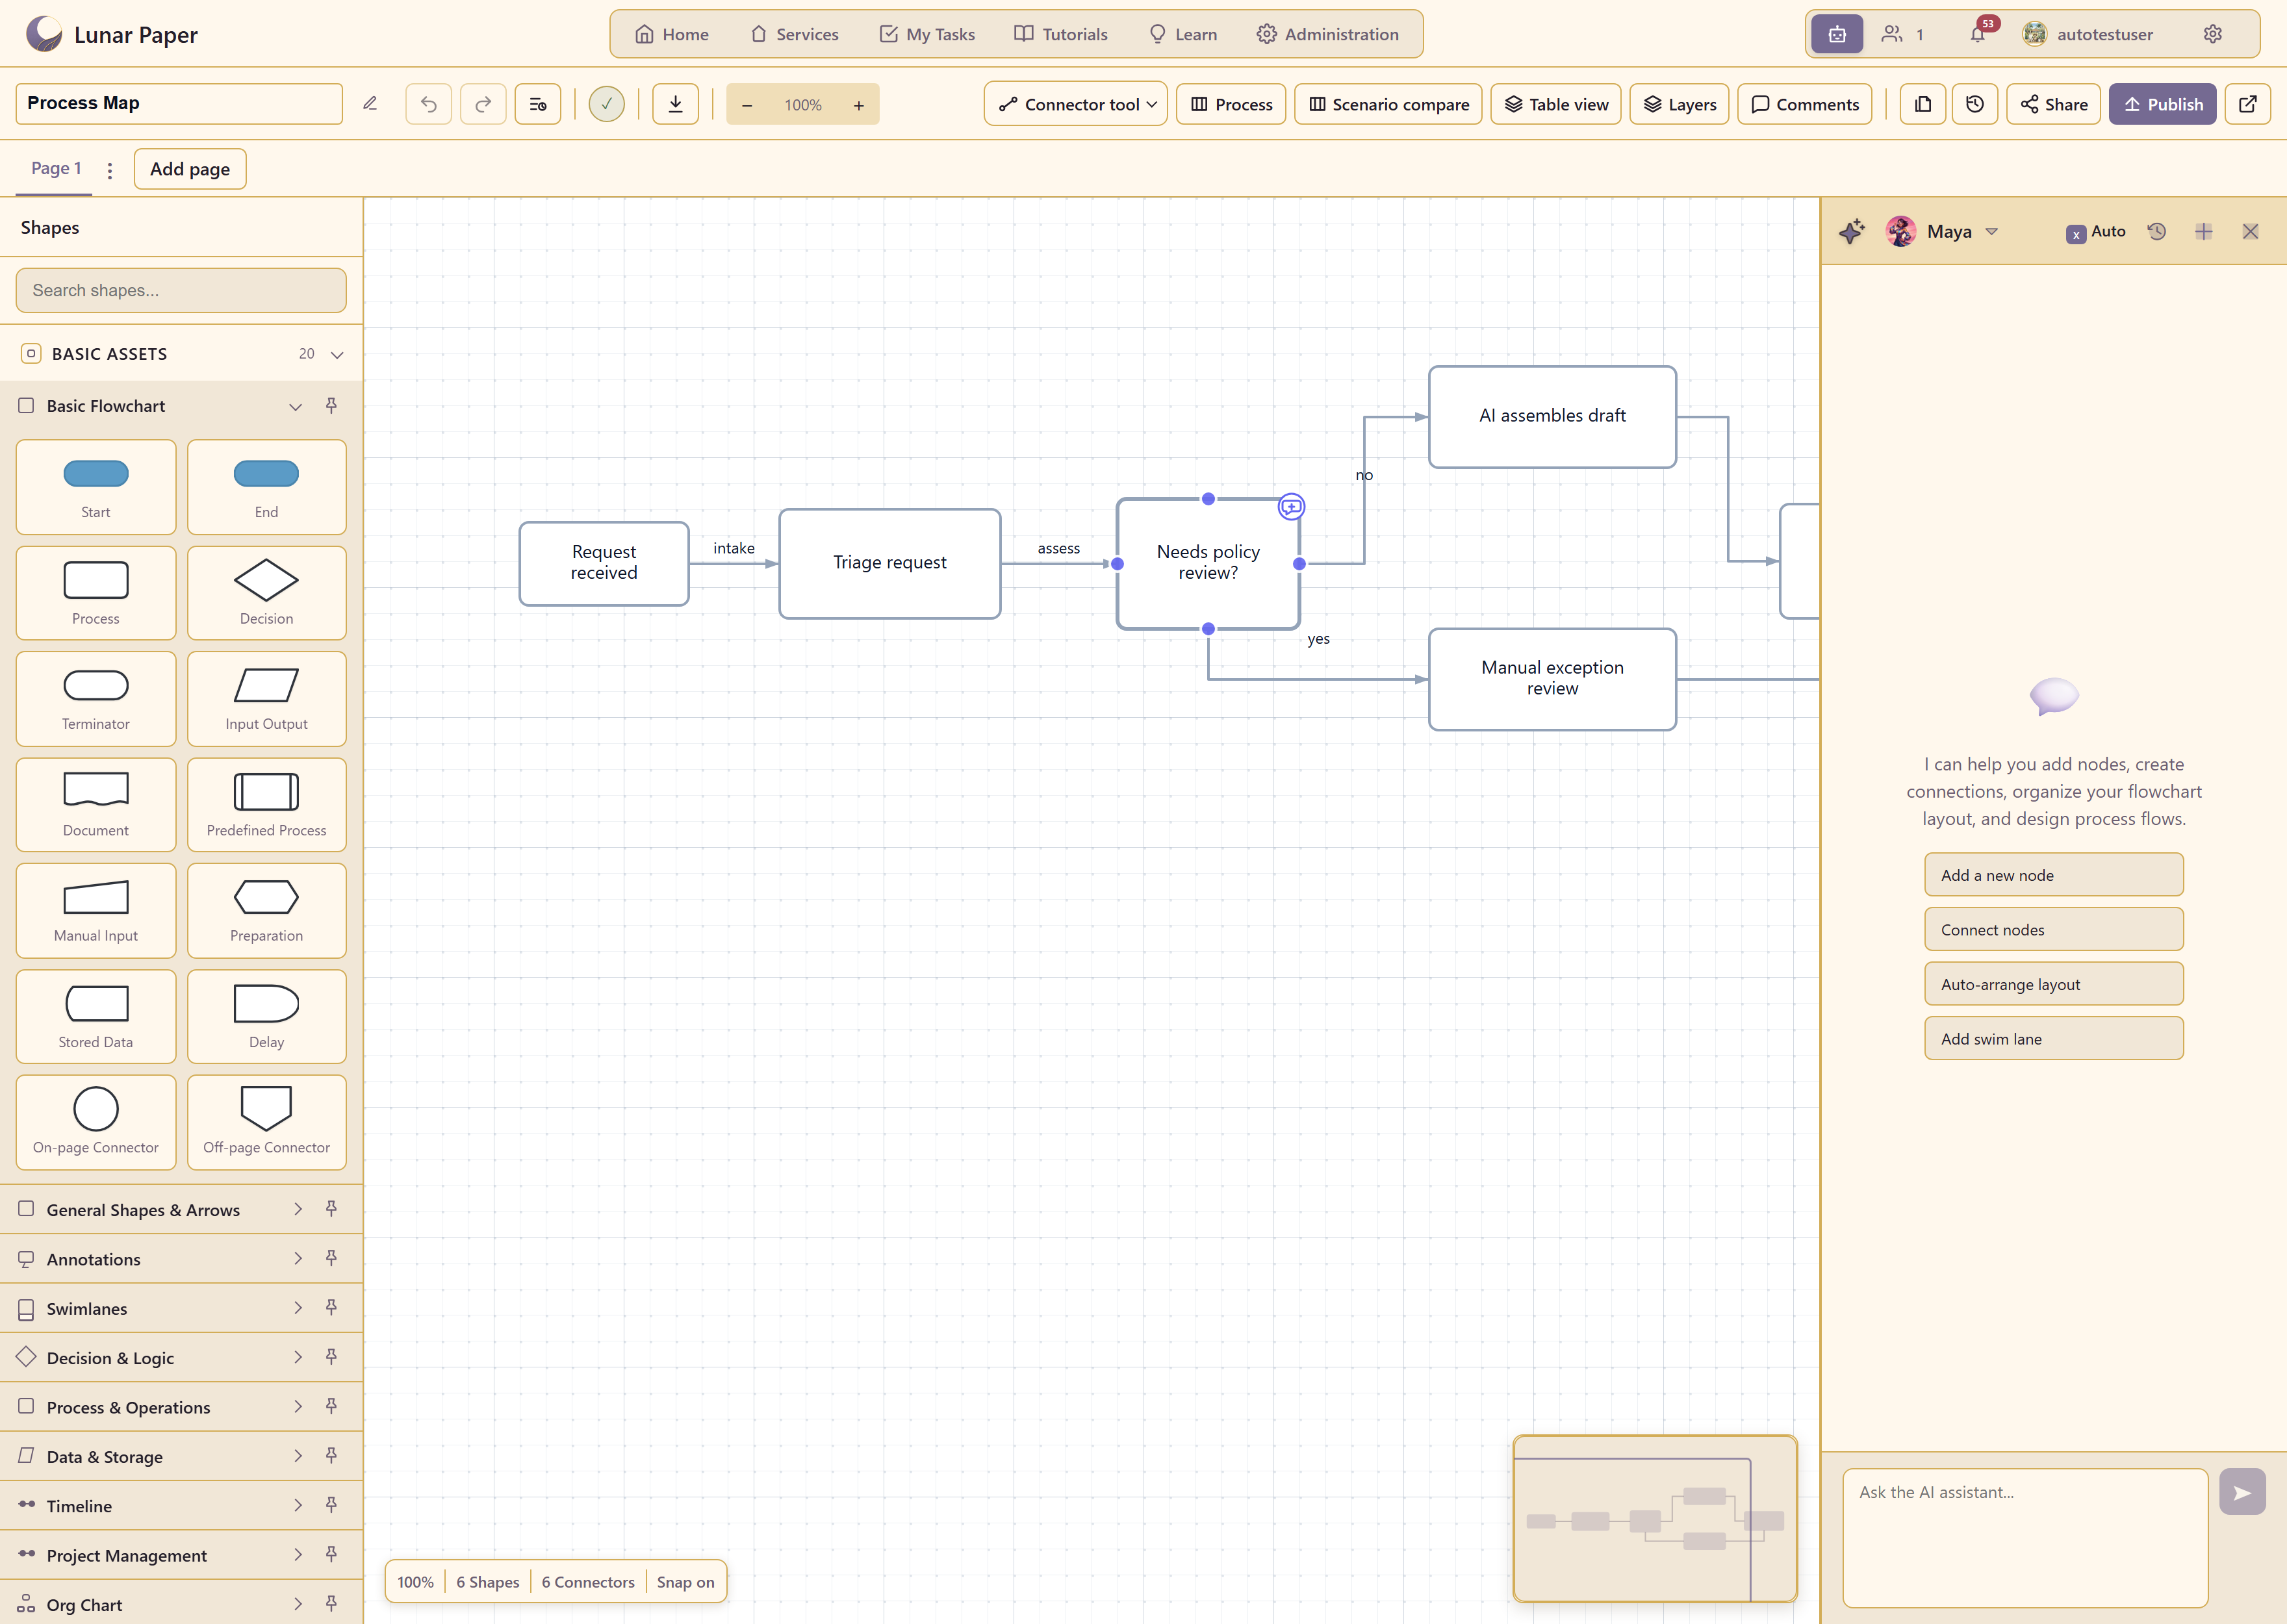Open the Administration menu item

click(1328, 34)
